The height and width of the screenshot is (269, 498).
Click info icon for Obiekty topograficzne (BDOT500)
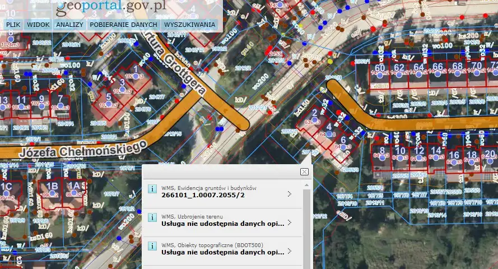pos(152,247)
